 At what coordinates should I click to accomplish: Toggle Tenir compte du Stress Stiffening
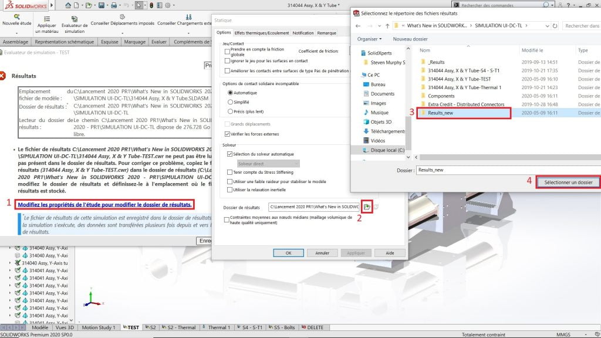[229, 173]
